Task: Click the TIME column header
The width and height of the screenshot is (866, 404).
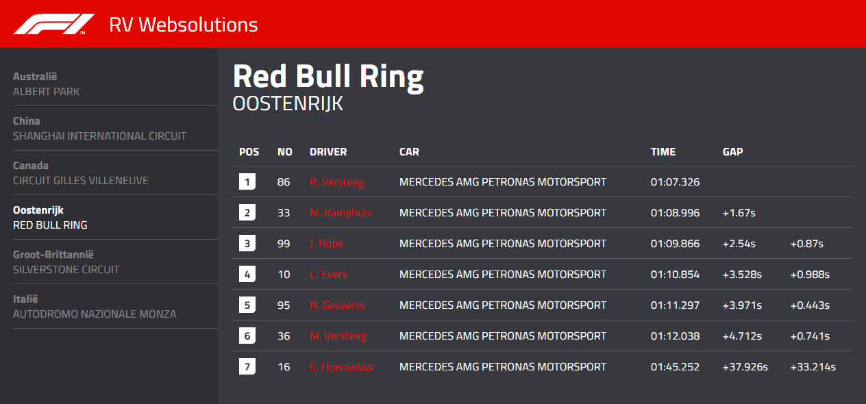Action: click(x=663, y=152)
